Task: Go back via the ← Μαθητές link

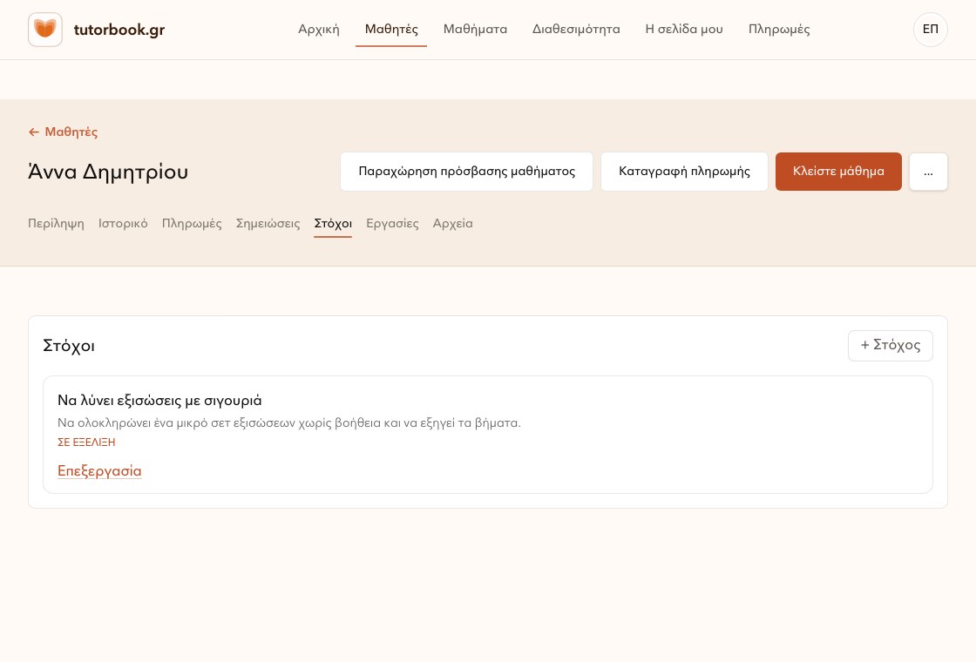Action: coord(63,132)
